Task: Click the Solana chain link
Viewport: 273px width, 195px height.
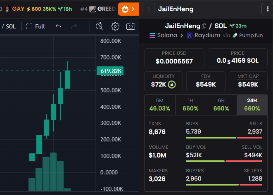Action: 163,35
